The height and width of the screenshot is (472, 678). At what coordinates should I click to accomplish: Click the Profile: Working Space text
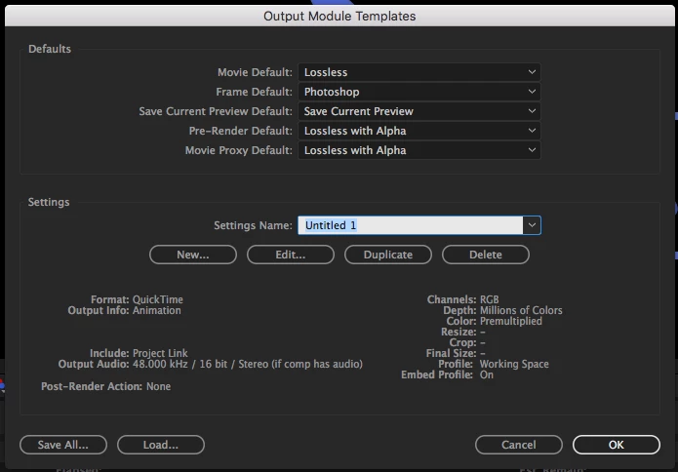(494, 364)
